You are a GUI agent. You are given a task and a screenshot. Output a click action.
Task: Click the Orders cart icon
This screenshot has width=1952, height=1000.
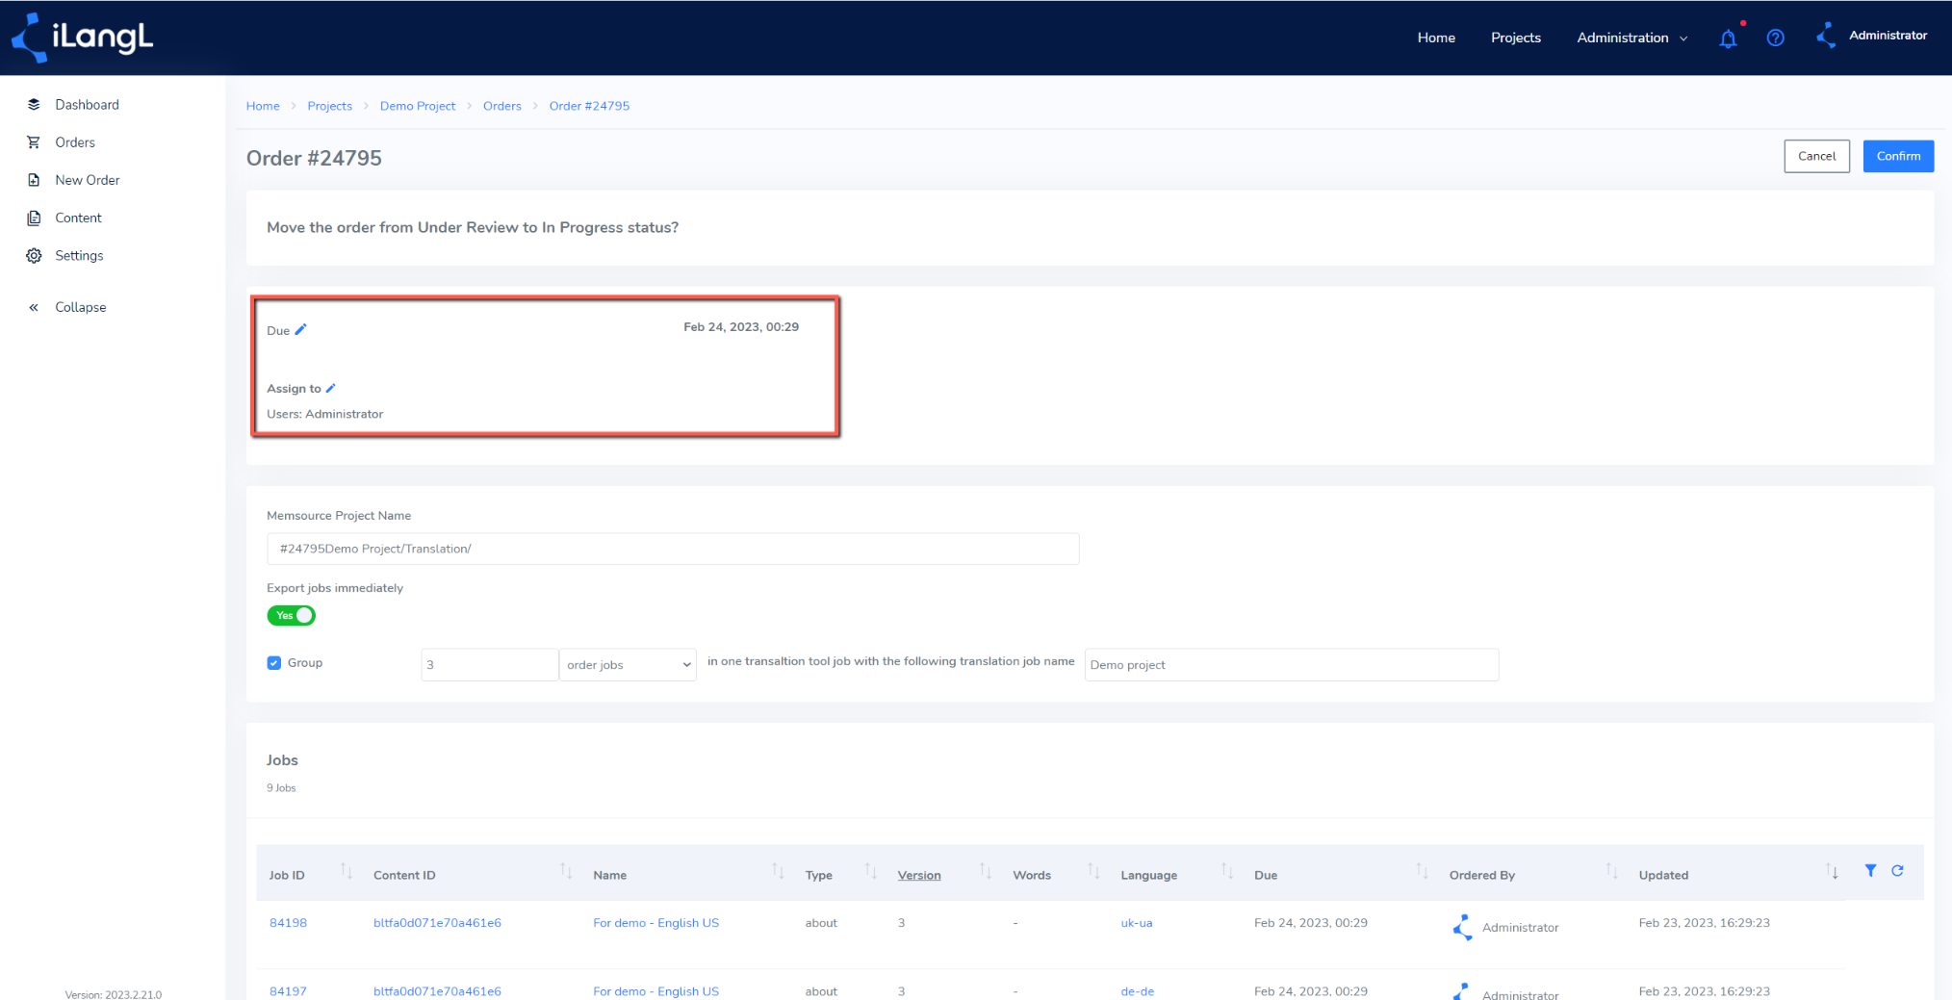click(x=34, y=142)
